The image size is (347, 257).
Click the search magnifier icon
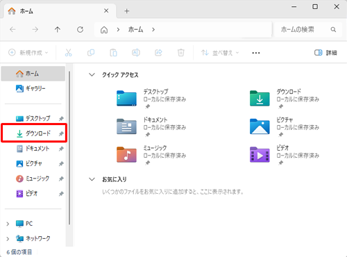333,30
